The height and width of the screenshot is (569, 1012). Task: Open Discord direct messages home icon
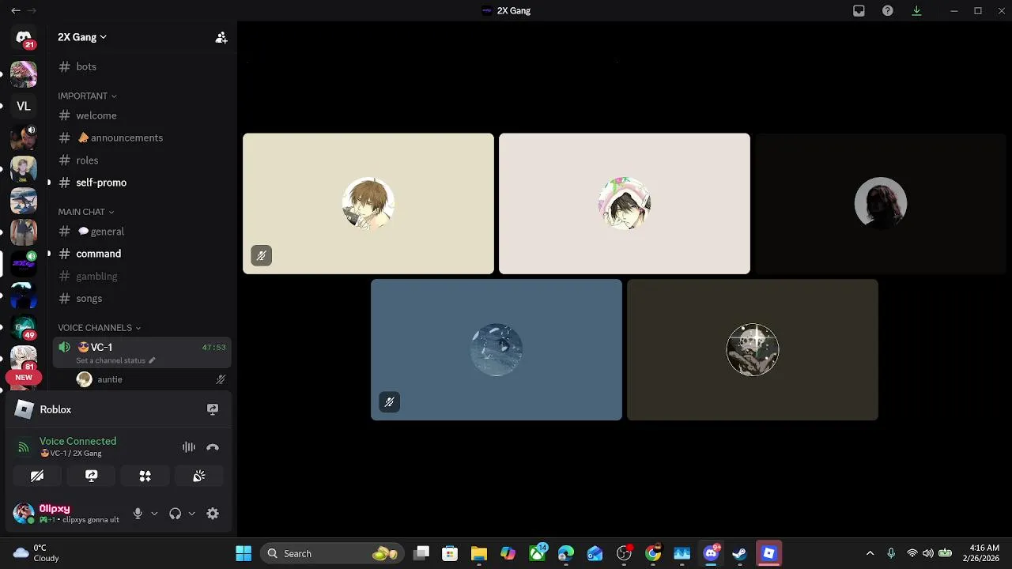pyautogui.click(x=24, y=37)
